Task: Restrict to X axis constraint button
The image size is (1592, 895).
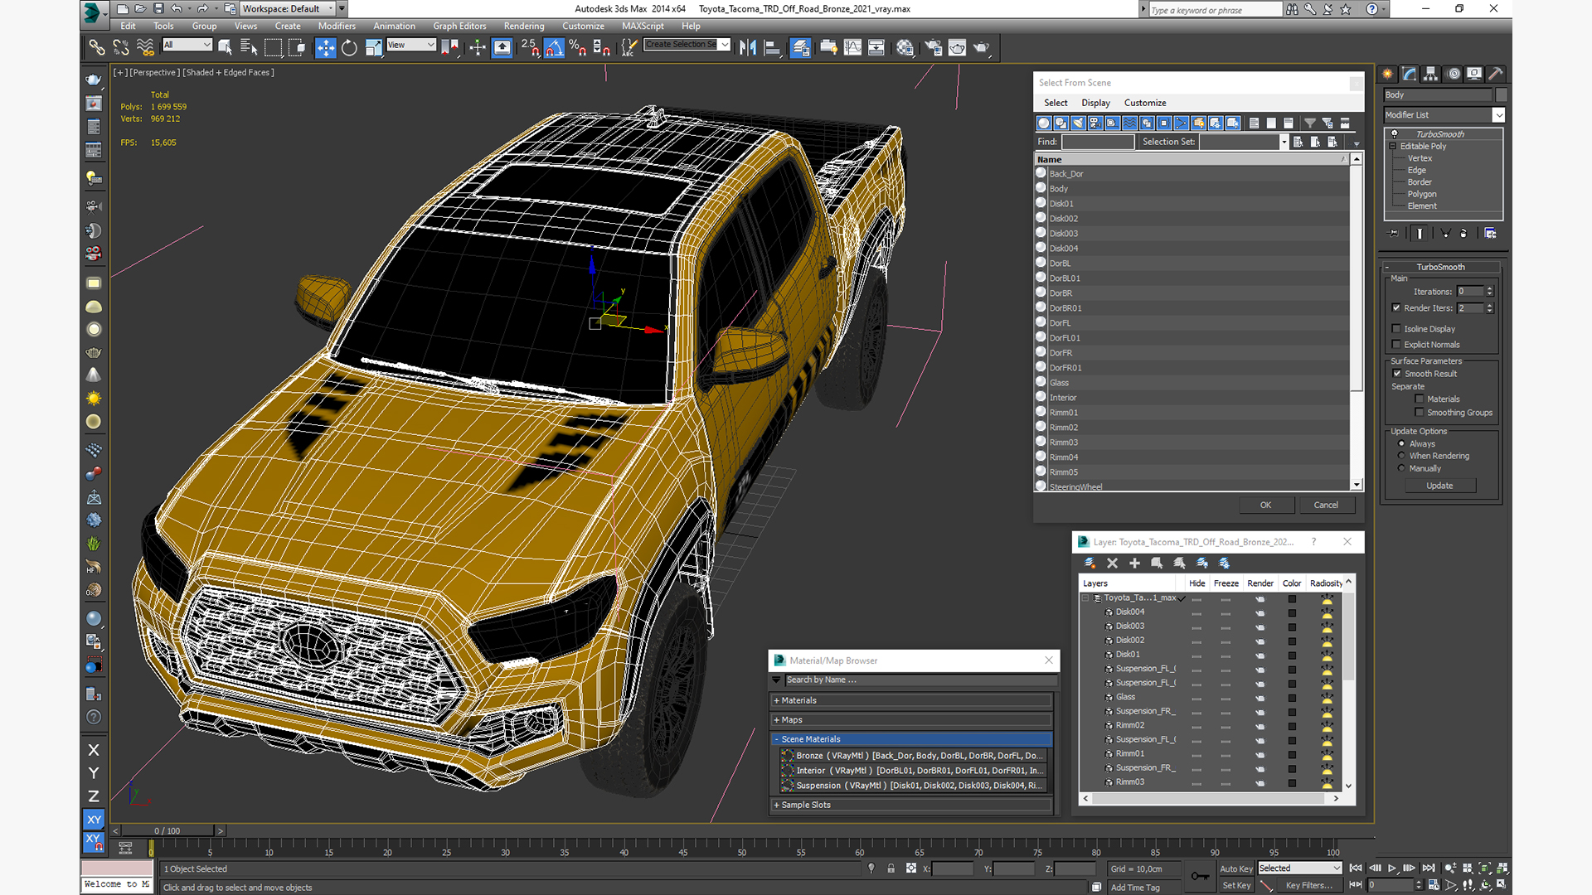Action: coord(94,750)
